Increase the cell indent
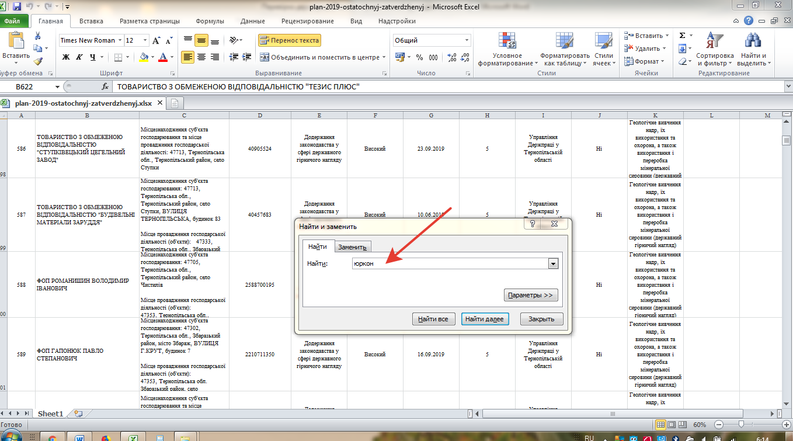This screenshot has height=441, width=793. coord(248,57)
